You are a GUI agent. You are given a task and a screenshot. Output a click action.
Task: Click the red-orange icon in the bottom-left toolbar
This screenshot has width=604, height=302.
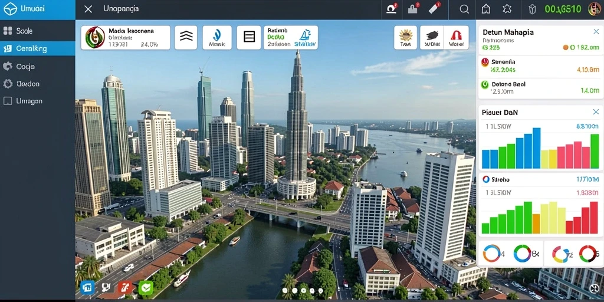click(125, 287)
